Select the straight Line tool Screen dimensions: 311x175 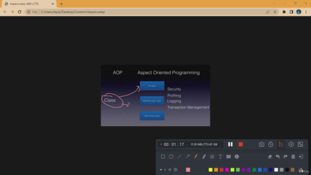[x=179, y=157]
